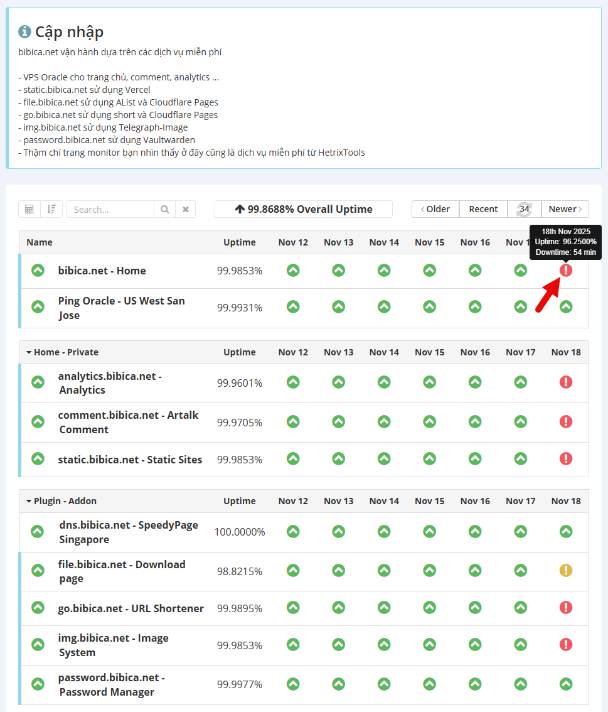Click the info icon beside Cập nhập

[24, 31]
